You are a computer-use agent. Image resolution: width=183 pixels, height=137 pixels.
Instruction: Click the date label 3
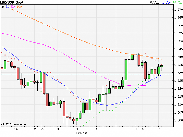coord(117,129)
